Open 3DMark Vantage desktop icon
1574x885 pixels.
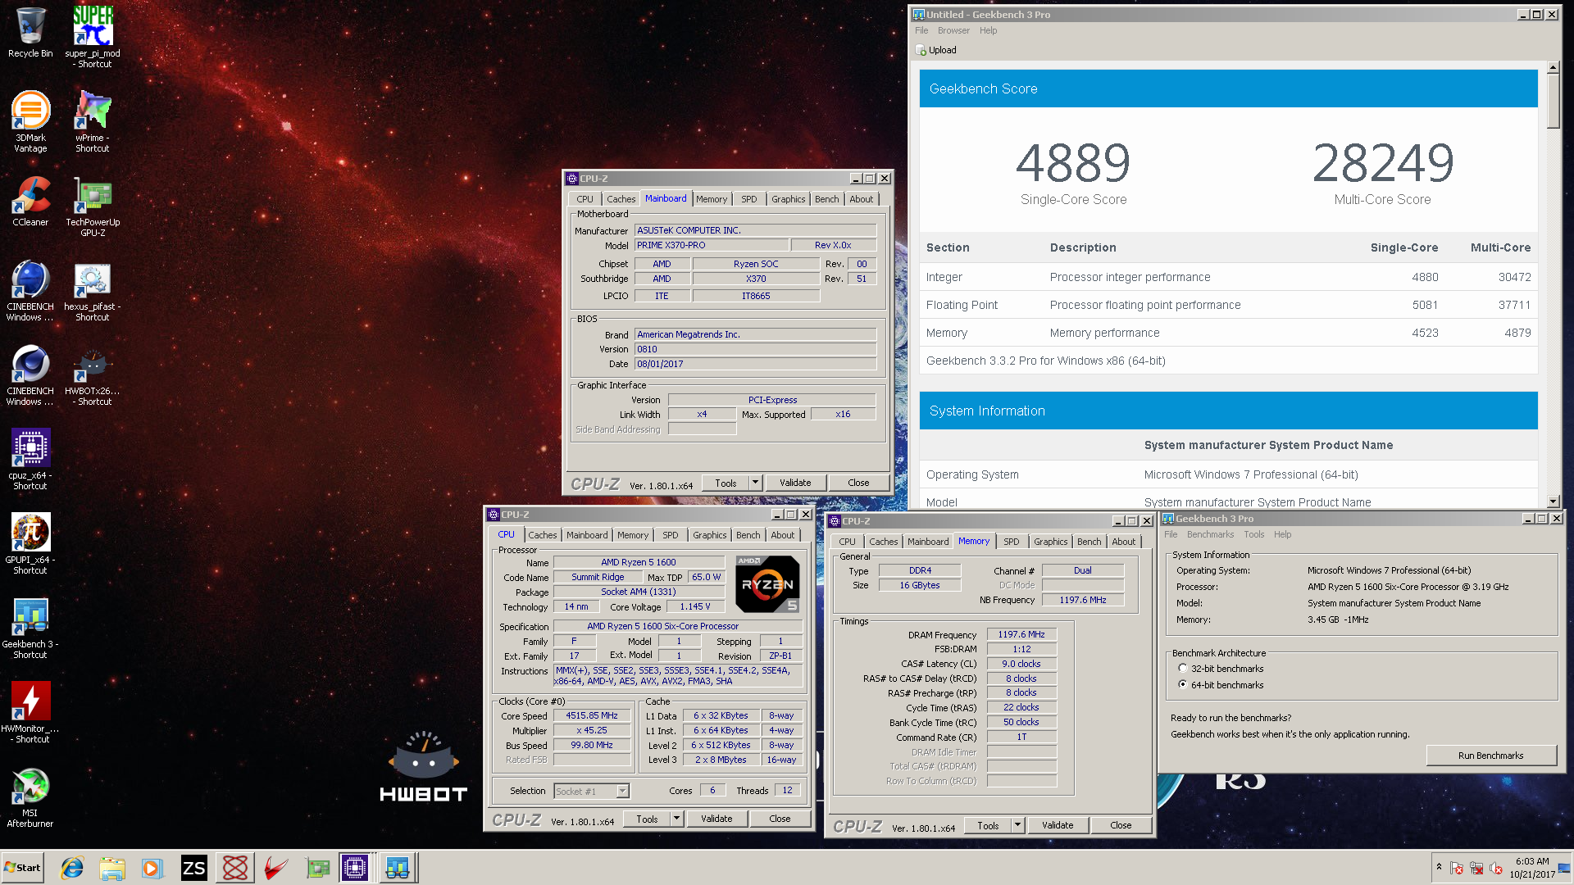(30, 121)
